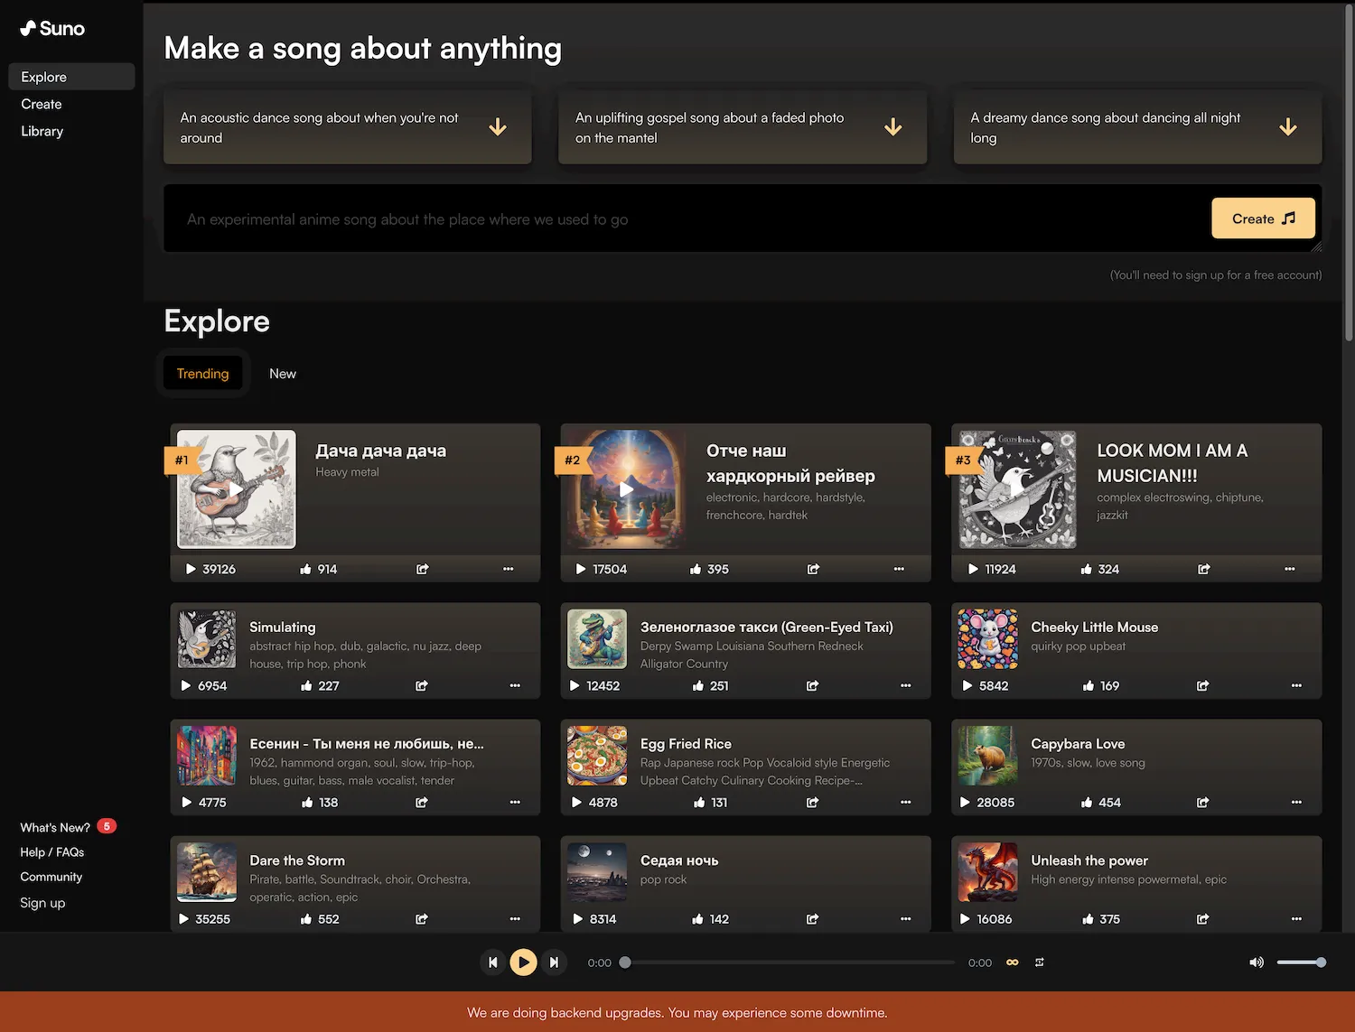Image resolution: width=1355 pixels, height=1032 pixels.
Task: Like the Отче наш хардкорный рейвер song
Action: tap(696, 569)
